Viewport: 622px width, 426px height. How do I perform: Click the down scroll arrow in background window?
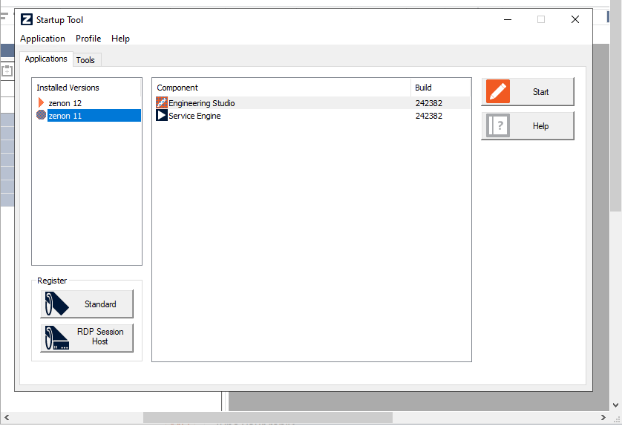[x=615, y=405]
